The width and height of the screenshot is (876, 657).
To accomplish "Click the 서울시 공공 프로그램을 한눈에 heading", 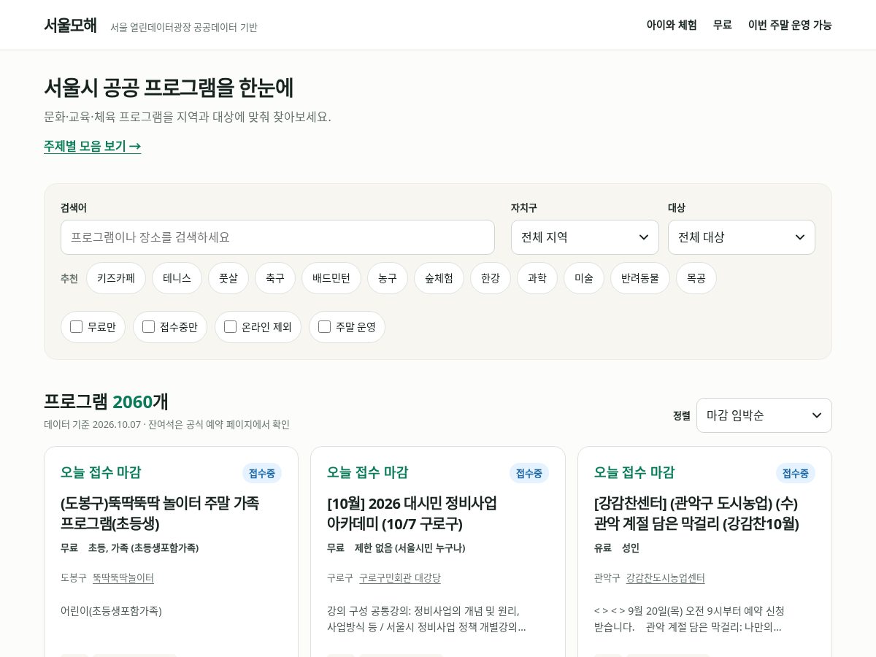I will pos(169,88).
